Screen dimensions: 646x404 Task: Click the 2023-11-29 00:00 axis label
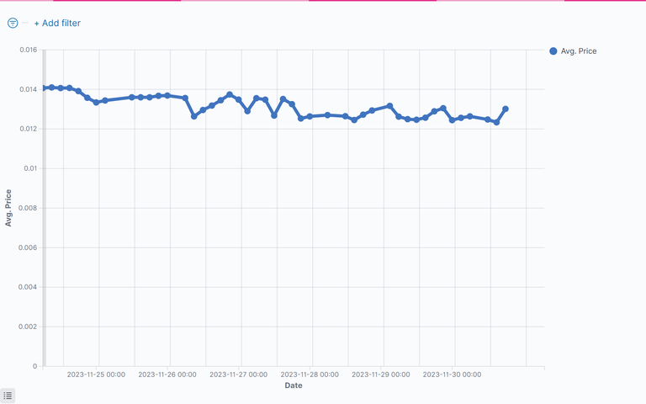tap(381, 374)
